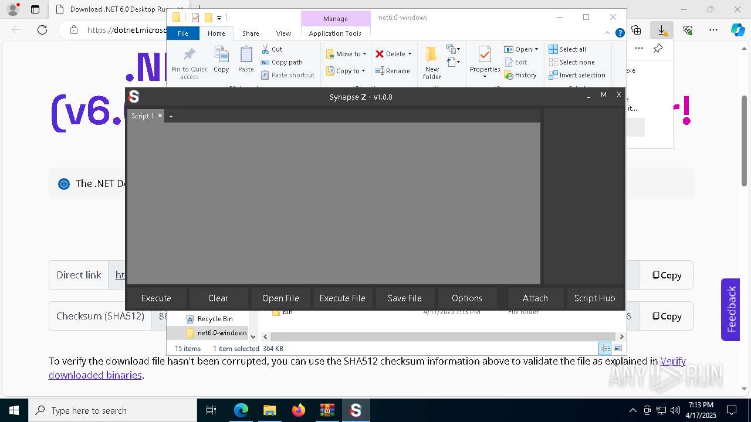Collapse the Explorer ribbon with chevron
Screen dimensions: 751x422
(x=608, y=33)
